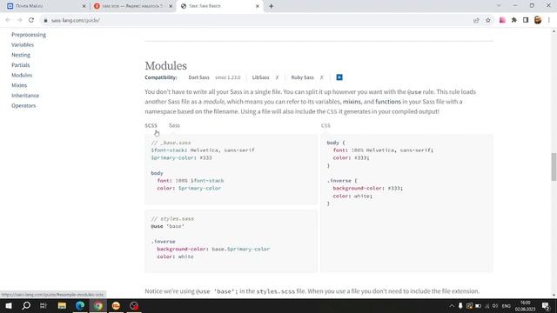Viewport: 557px width, 313px height.
Task: Follow the 'functions' link in paragraph
Action: 388,102
